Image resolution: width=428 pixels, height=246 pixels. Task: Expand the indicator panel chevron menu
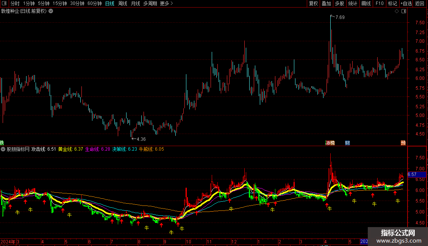click(3, 149)
